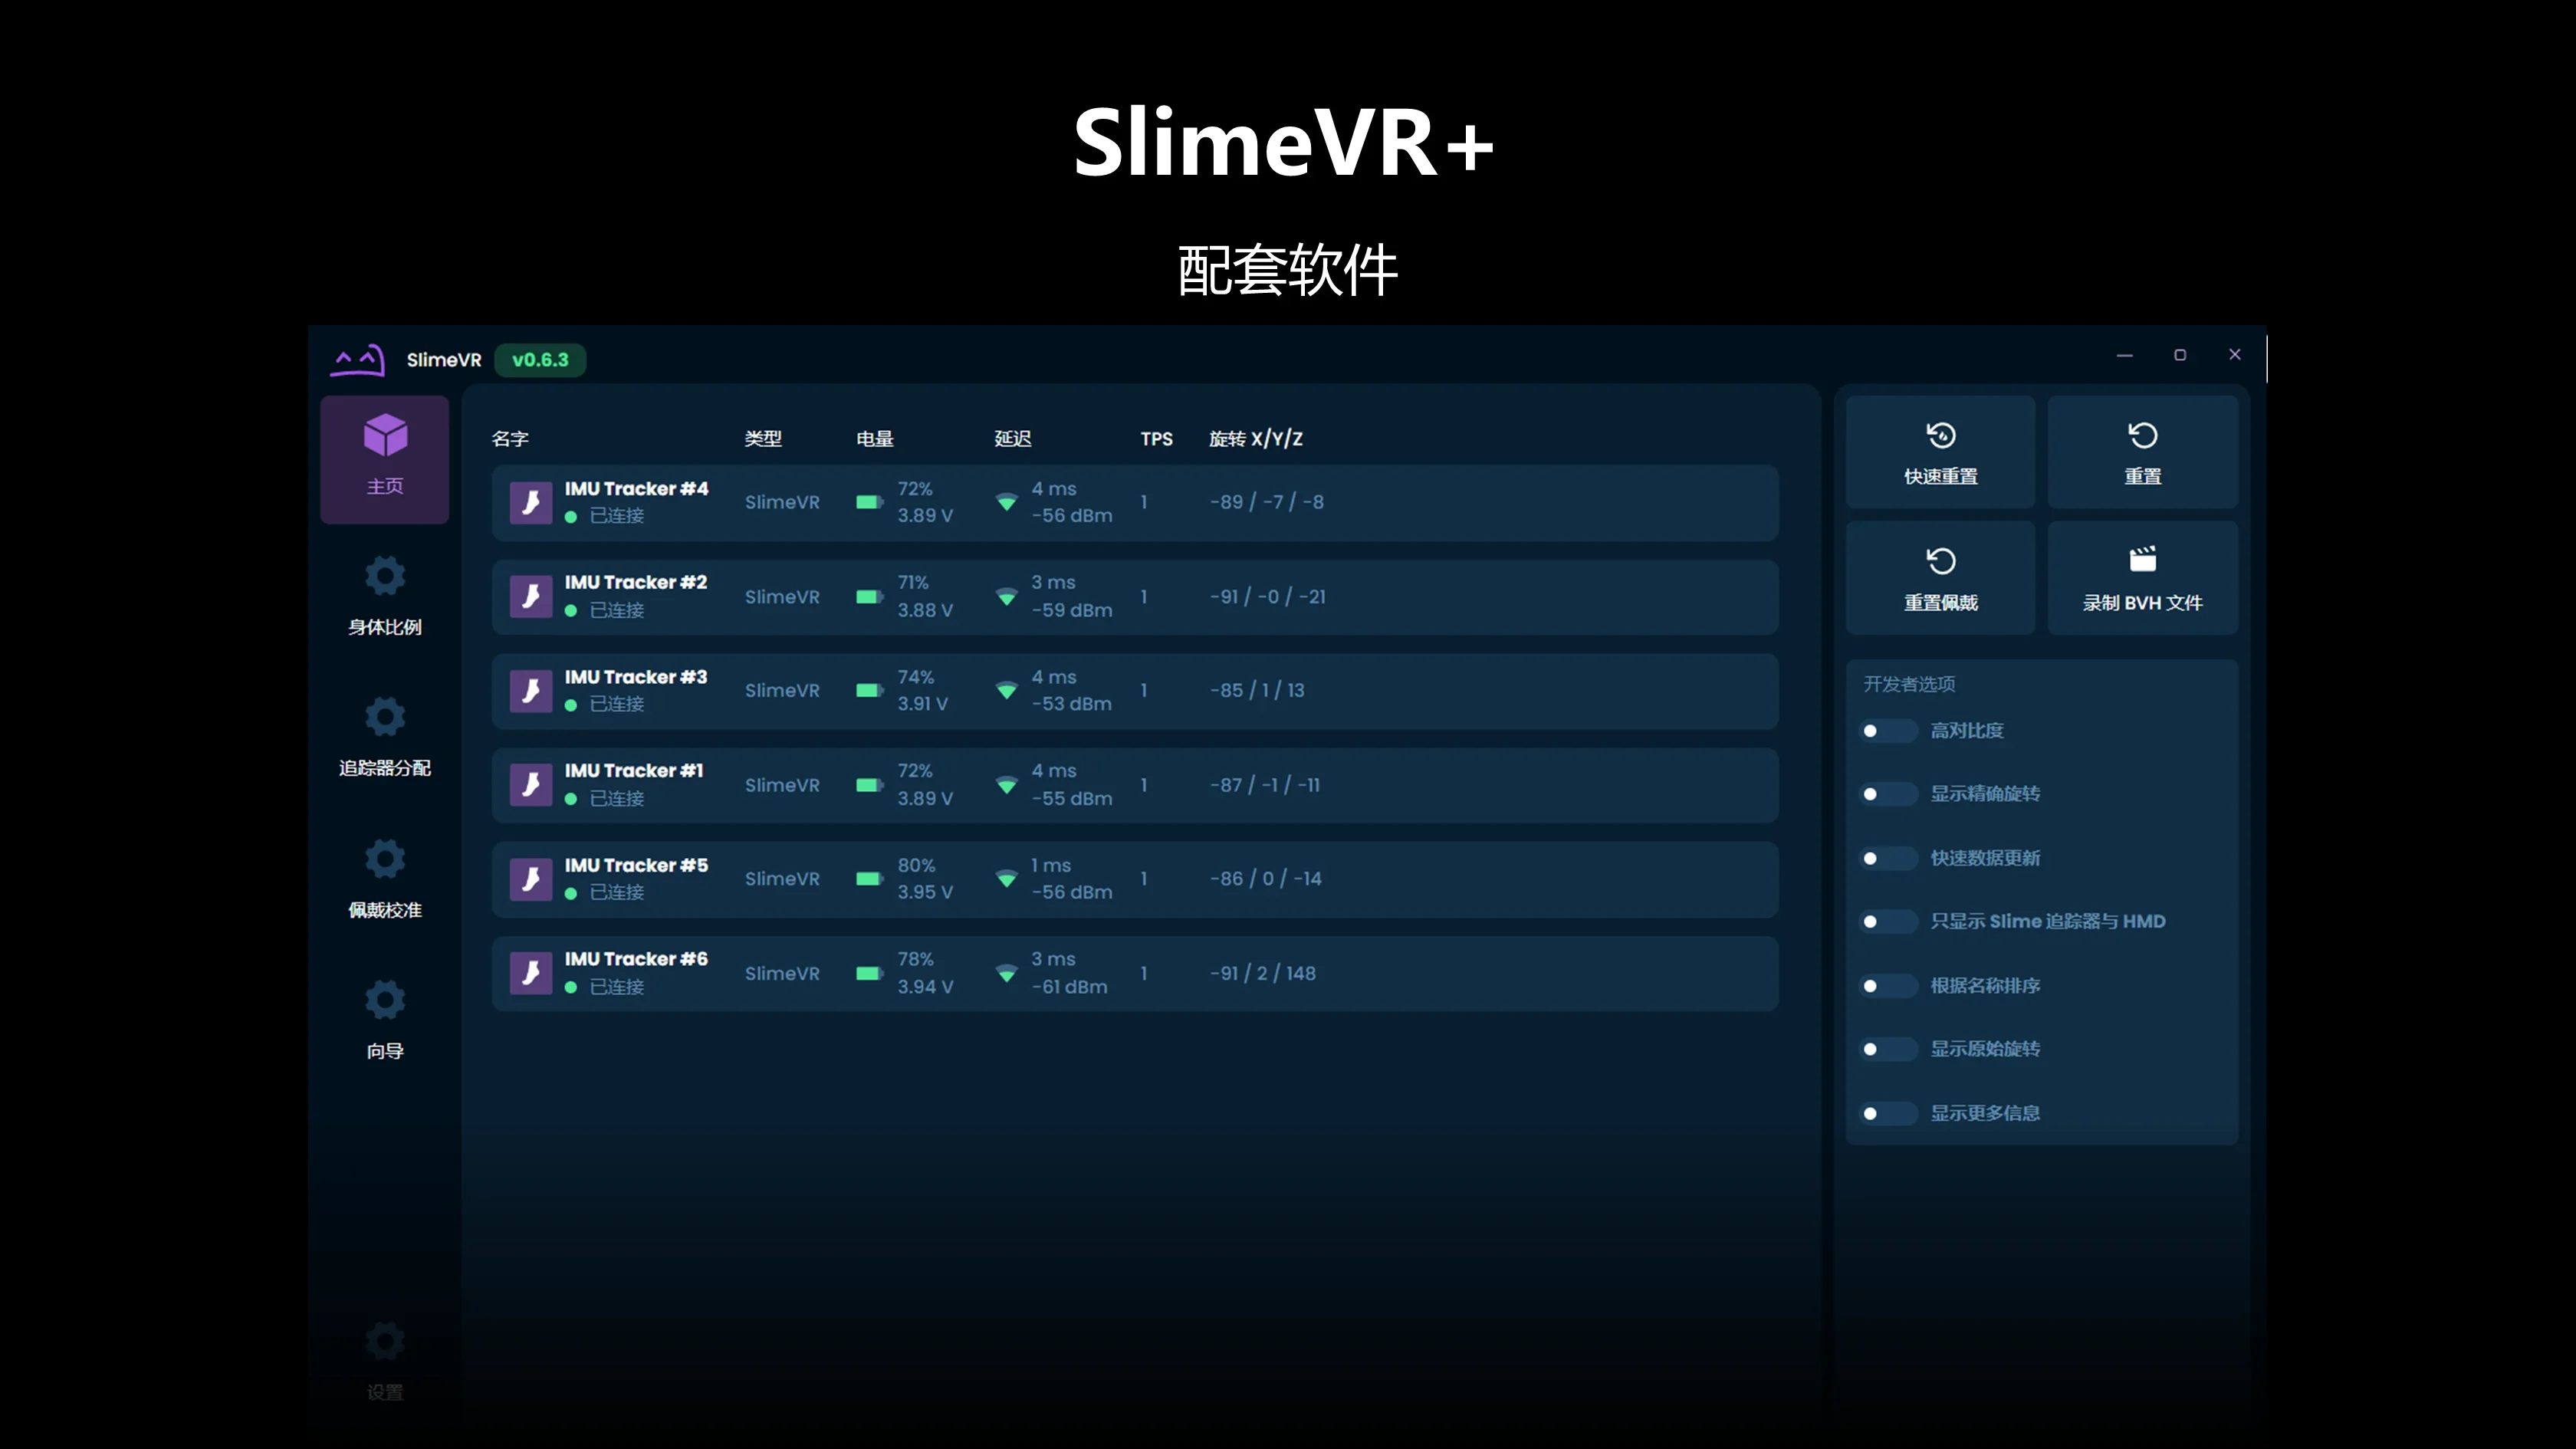Image resolution: width=2576 pixels, height=1449 pixels.
Task: Click foot icon of IMU Tracker #3
Action: click(x=531, y=691)
